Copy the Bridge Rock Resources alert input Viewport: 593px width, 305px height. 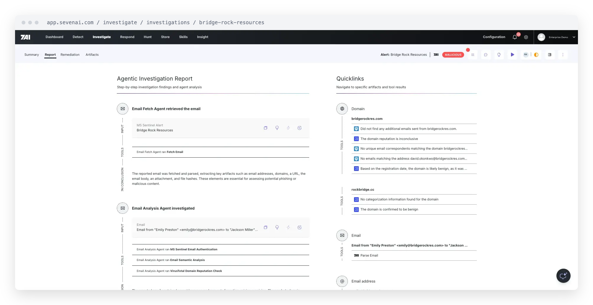tap(266, 128)
